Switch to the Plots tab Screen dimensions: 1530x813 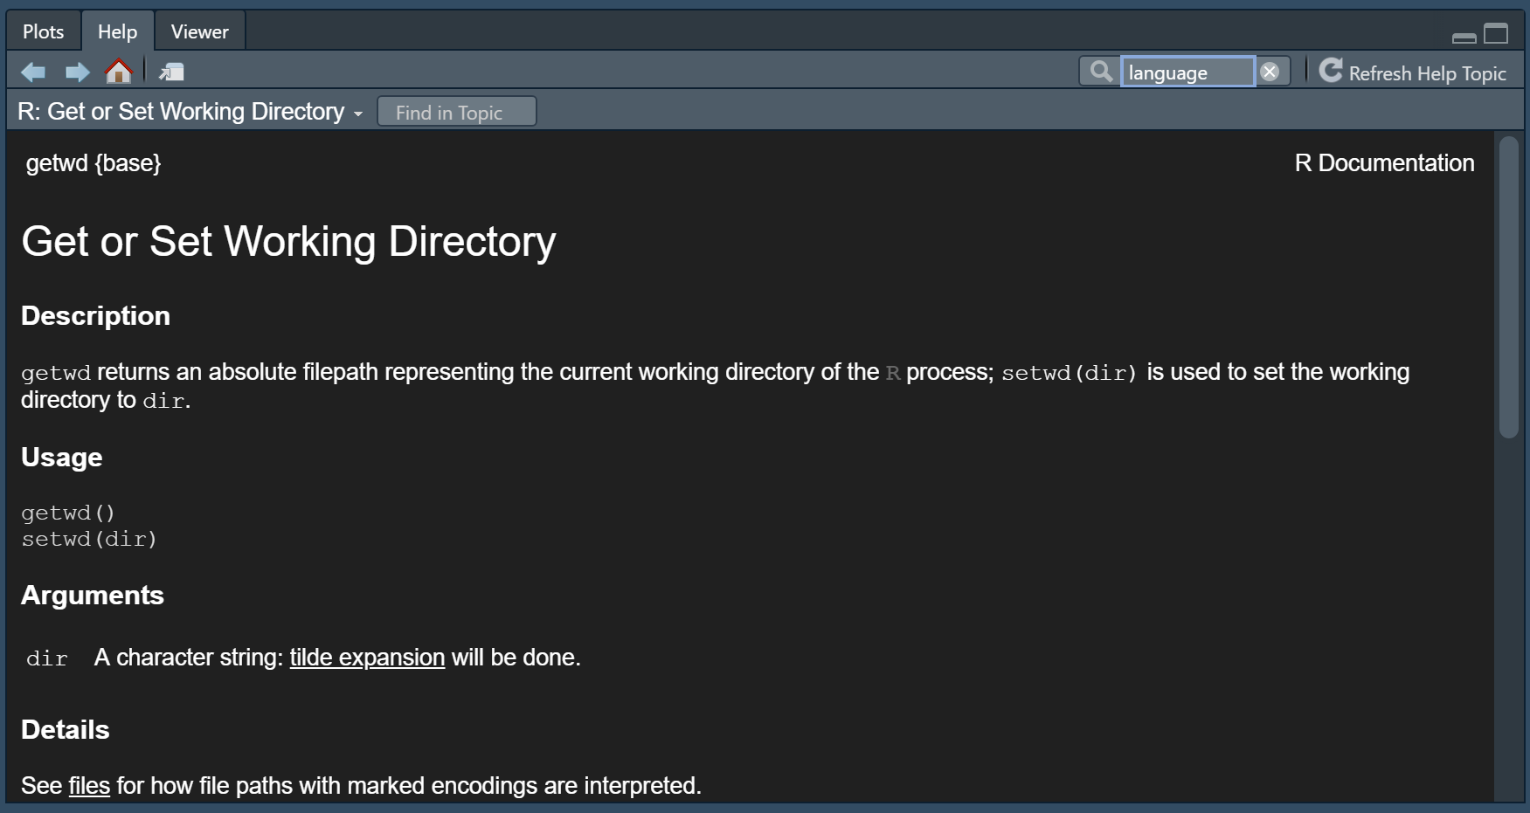tap(44, 31)
